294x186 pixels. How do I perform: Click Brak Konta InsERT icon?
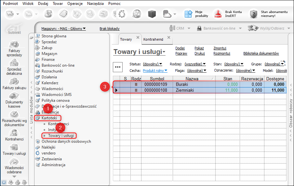(218, 14)
